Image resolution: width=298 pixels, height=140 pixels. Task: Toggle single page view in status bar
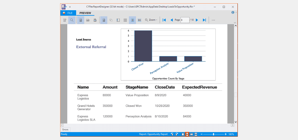pos(183,134)
